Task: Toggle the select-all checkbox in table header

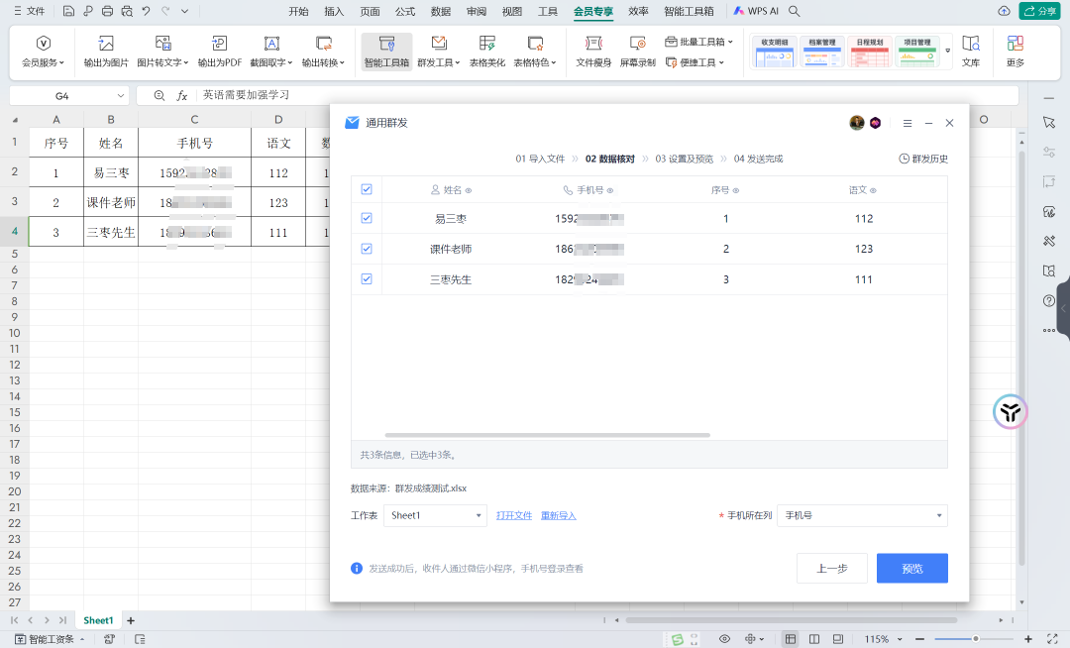Action: [367, 188]
